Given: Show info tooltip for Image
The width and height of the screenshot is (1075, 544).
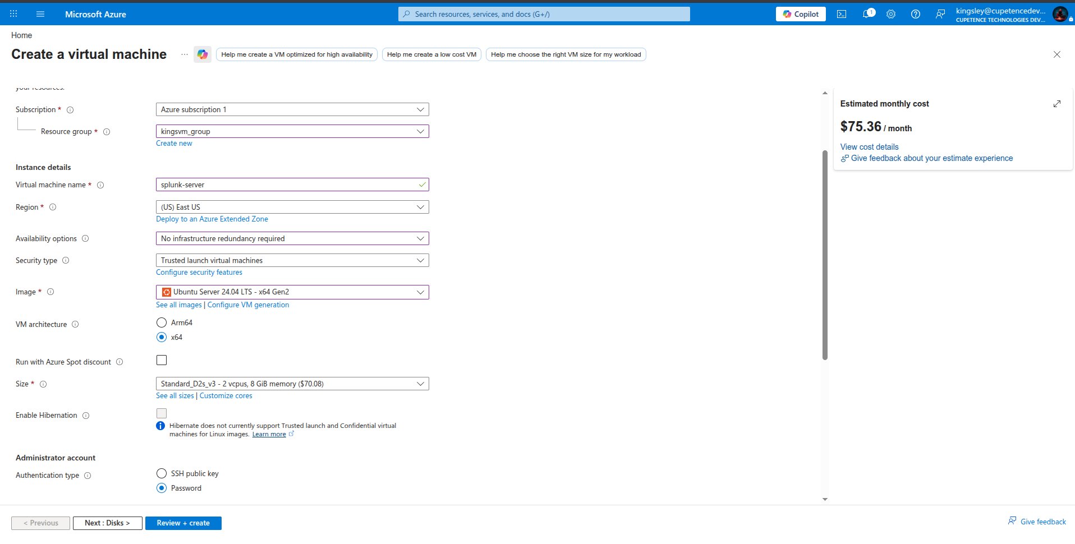Looking at the screenshot, I should click(x=50, y=292).
